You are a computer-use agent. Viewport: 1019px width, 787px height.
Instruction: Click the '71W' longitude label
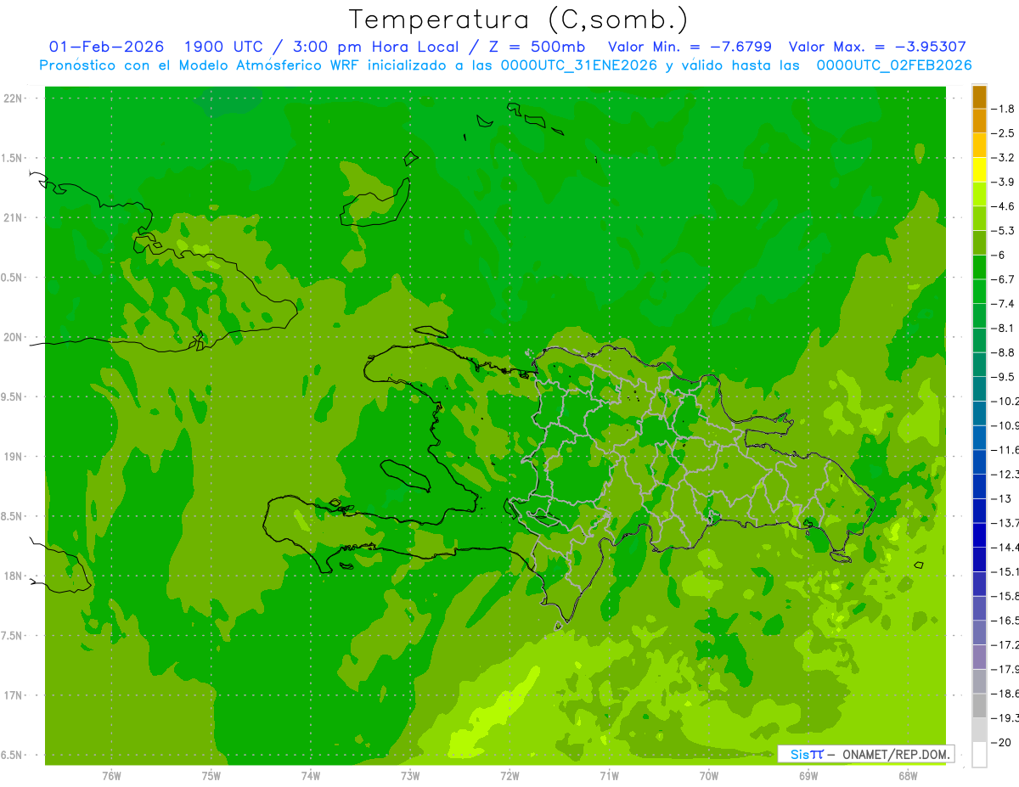pos(609,776)
